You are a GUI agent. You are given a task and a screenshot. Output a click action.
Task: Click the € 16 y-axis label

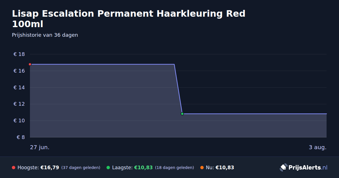pyautogui.click(x=19, y=71)
